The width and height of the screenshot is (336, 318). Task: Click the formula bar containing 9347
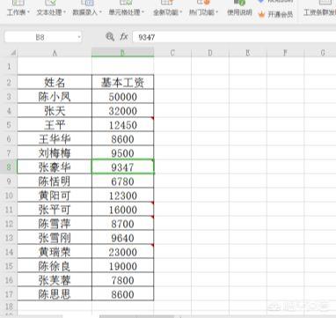click(x=234, y=37)
